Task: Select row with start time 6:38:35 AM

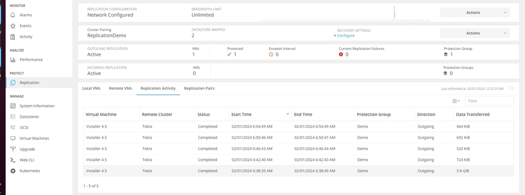Action: point(298,171)
